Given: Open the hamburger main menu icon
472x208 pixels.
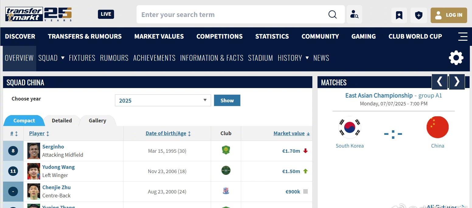Looking at the screenshot, I should click(x=463, y=36).
